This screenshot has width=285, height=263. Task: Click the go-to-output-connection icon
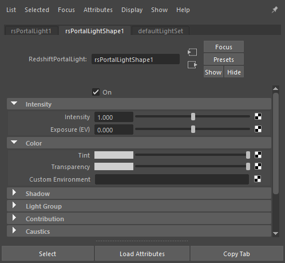(x=192, y=65)
